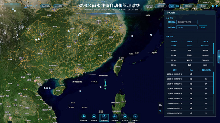Screen dimensions: 220x123
Task: Open the 卫星云图 satellite cloud icon
Action: (125, 117)
